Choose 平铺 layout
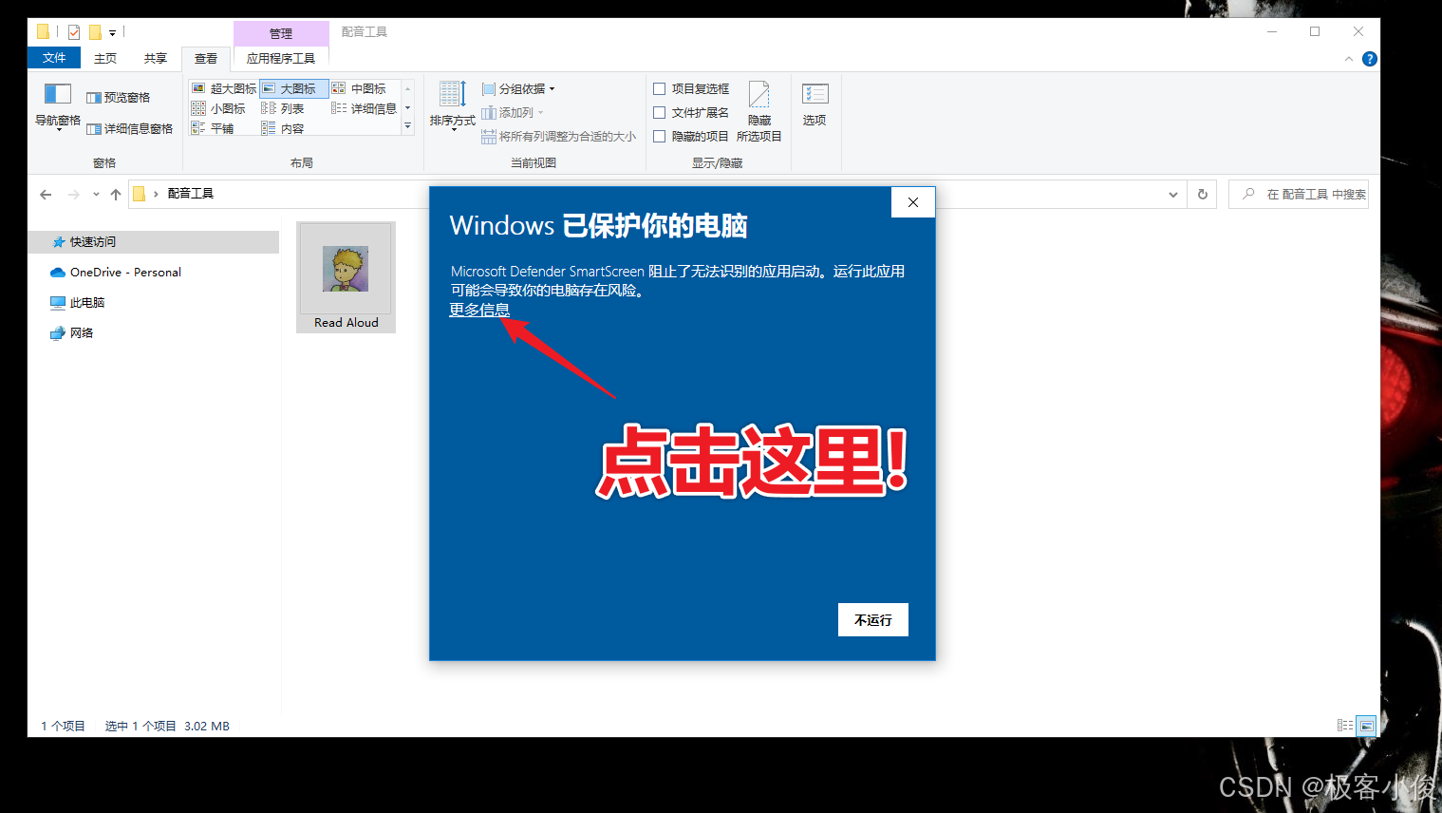The width and height of the screenshot is (1442, 813). 213,128
